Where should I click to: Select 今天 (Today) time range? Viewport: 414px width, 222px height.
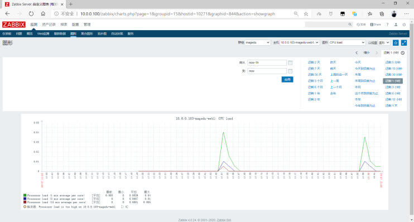click(358, 62)
